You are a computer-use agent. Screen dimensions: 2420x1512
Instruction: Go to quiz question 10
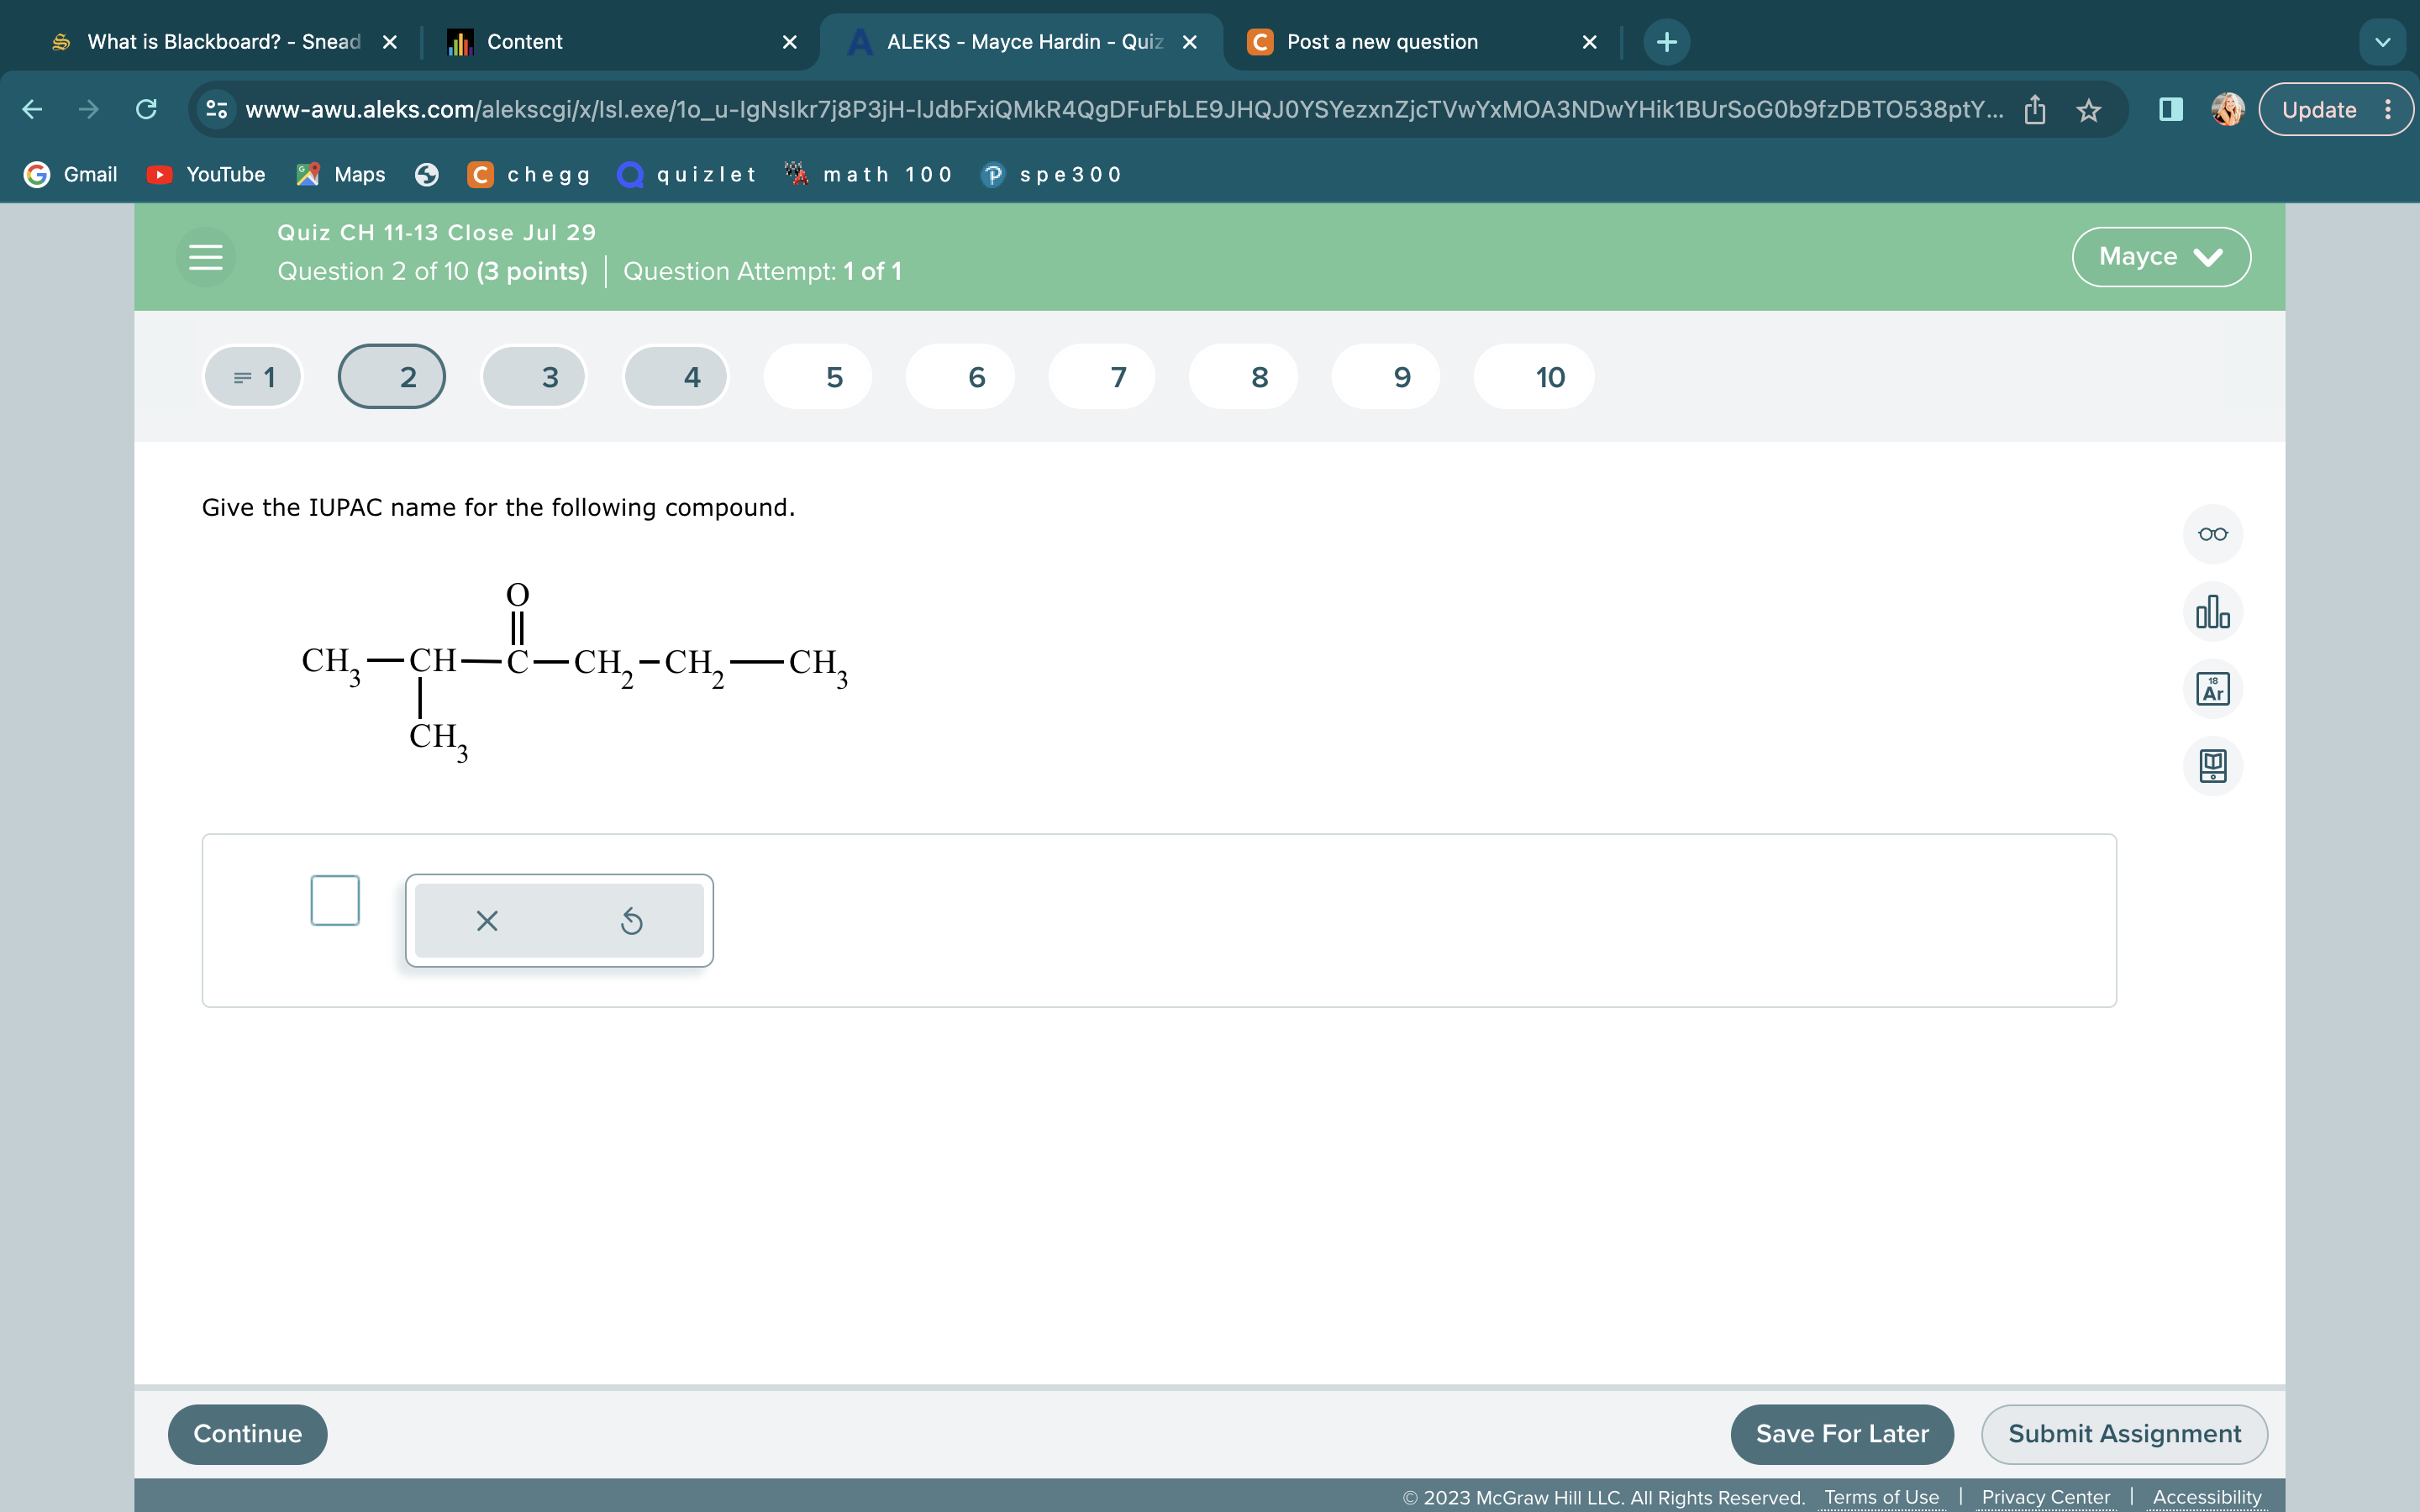click(x=1534, y=377)
